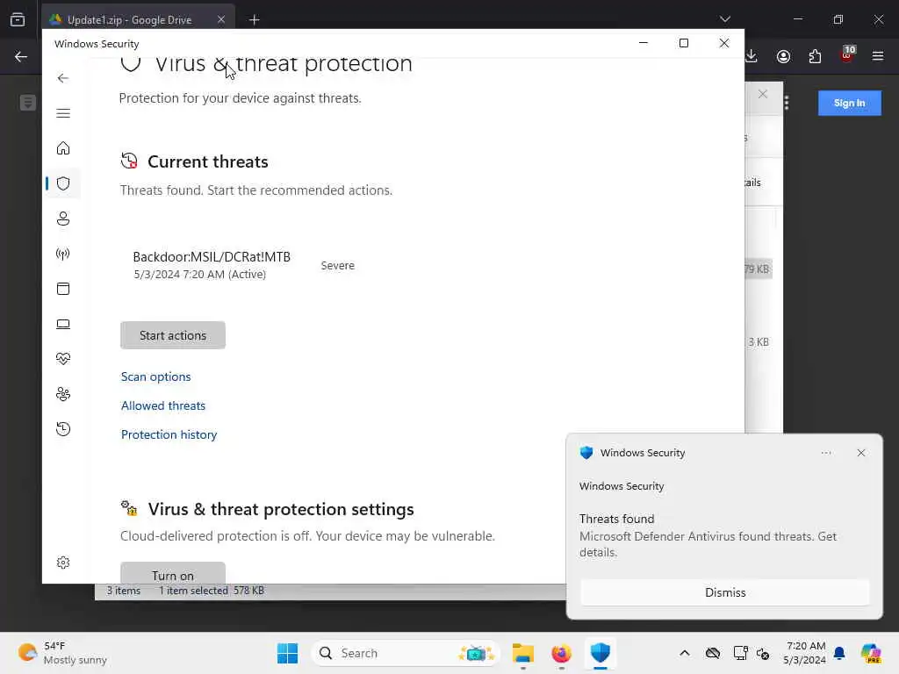This screenshot has height=674, width=899.
Task: Open Protection history link
Action: pyautogui.click(x=169, y=434)
